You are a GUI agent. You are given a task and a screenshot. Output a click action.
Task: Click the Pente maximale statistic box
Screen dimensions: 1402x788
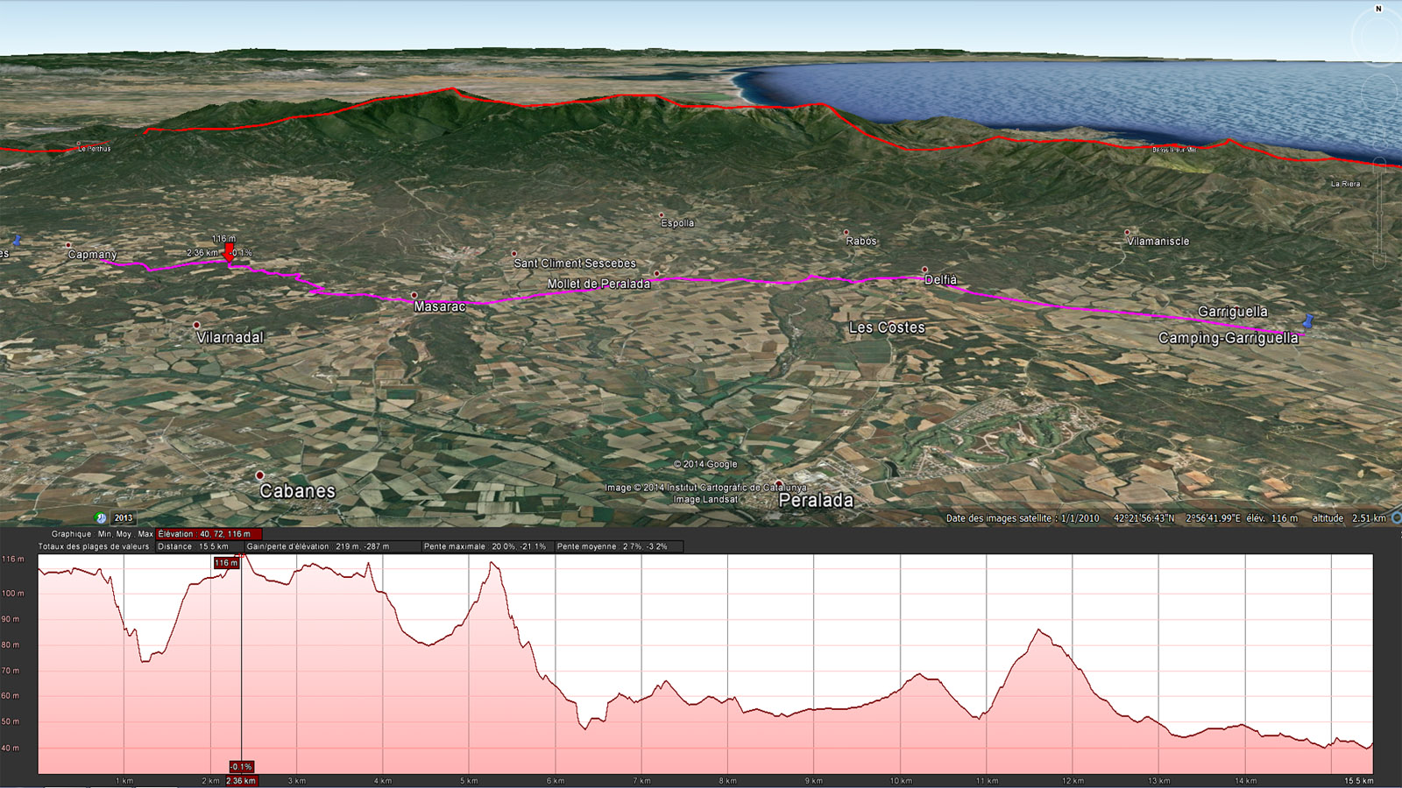(x=485, y=546)
